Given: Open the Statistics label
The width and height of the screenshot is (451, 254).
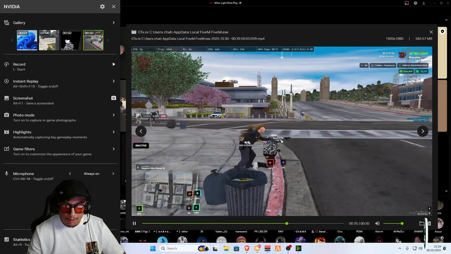Looking at the screenshot, I should pos(21,240).
